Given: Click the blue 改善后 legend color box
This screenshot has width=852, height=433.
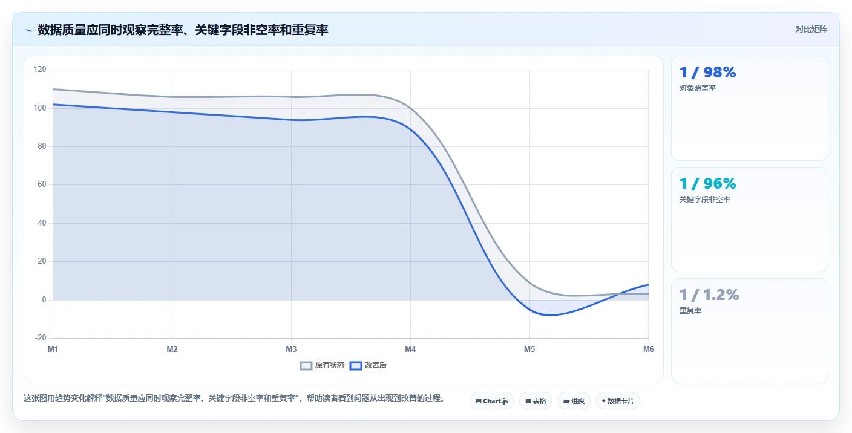Looking at the screenshot, I should (356, 365).
